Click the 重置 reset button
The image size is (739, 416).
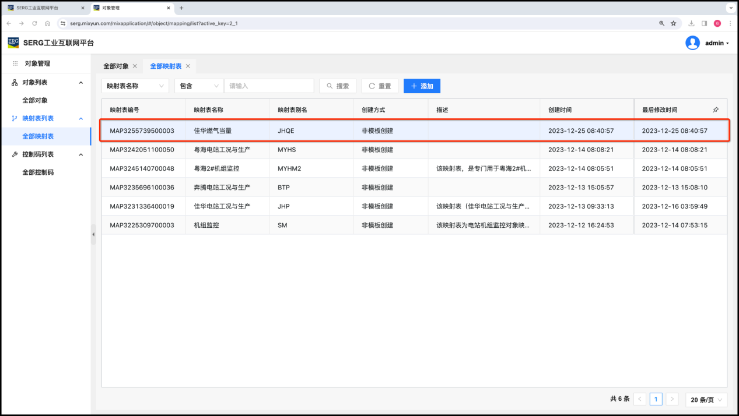380,86
